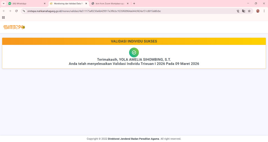
Task: Open the apps grid in bookmarks bar
Action: tap(3, 17)
